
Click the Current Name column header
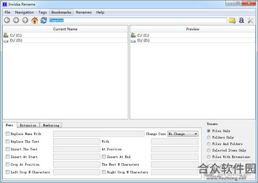click(65, 29)
